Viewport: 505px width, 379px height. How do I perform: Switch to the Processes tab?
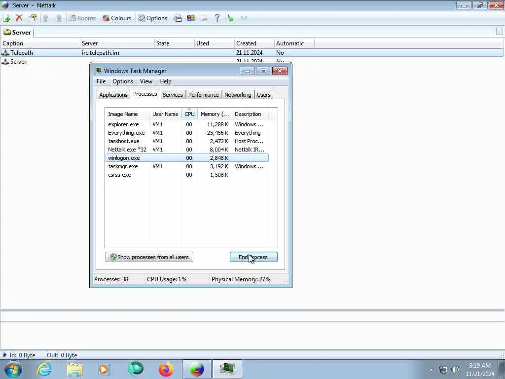[145, 94]
